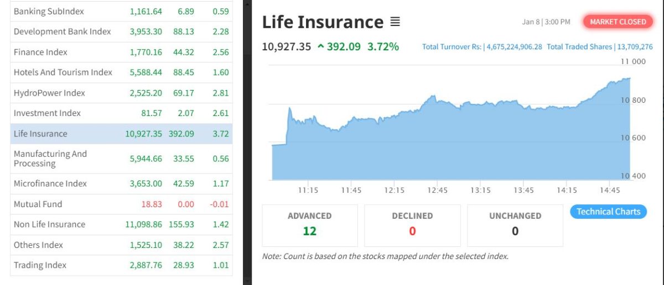Open Microfinance Index
This screenshot has height=285, width=664.
[x=50, y=183]
